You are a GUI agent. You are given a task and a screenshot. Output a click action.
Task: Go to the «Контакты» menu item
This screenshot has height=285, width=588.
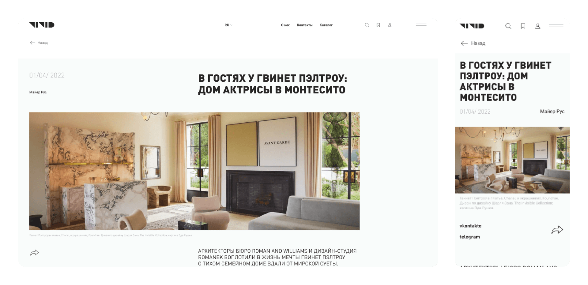[304, 25]
